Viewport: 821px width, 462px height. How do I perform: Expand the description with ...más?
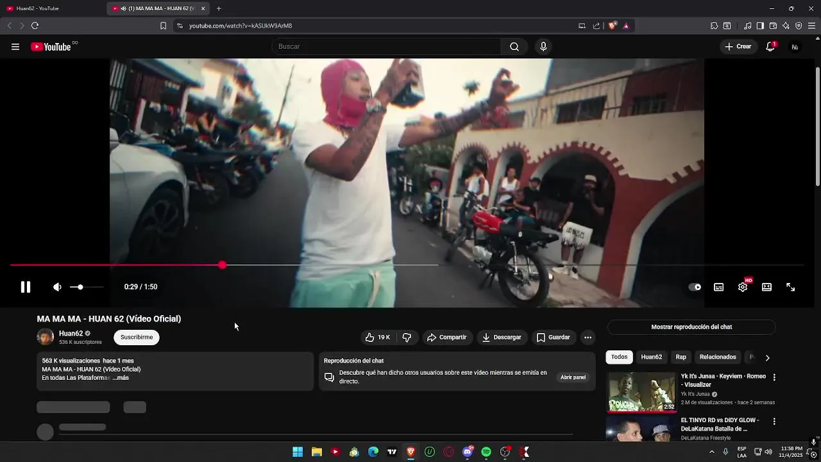click(x=121, y=378)
